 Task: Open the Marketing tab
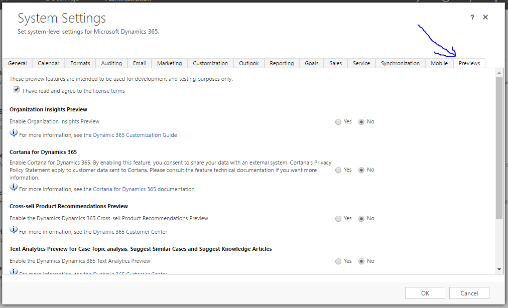[x=170, y=63]
